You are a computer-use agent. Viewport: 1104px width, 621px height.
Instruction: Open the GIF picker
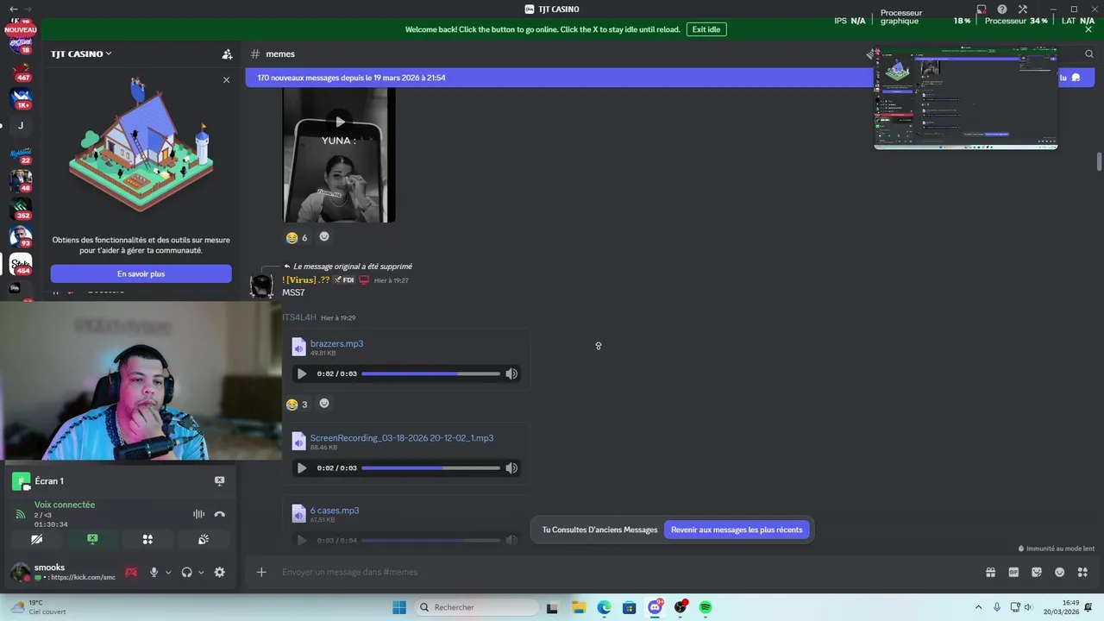[x=1013, y=572]
